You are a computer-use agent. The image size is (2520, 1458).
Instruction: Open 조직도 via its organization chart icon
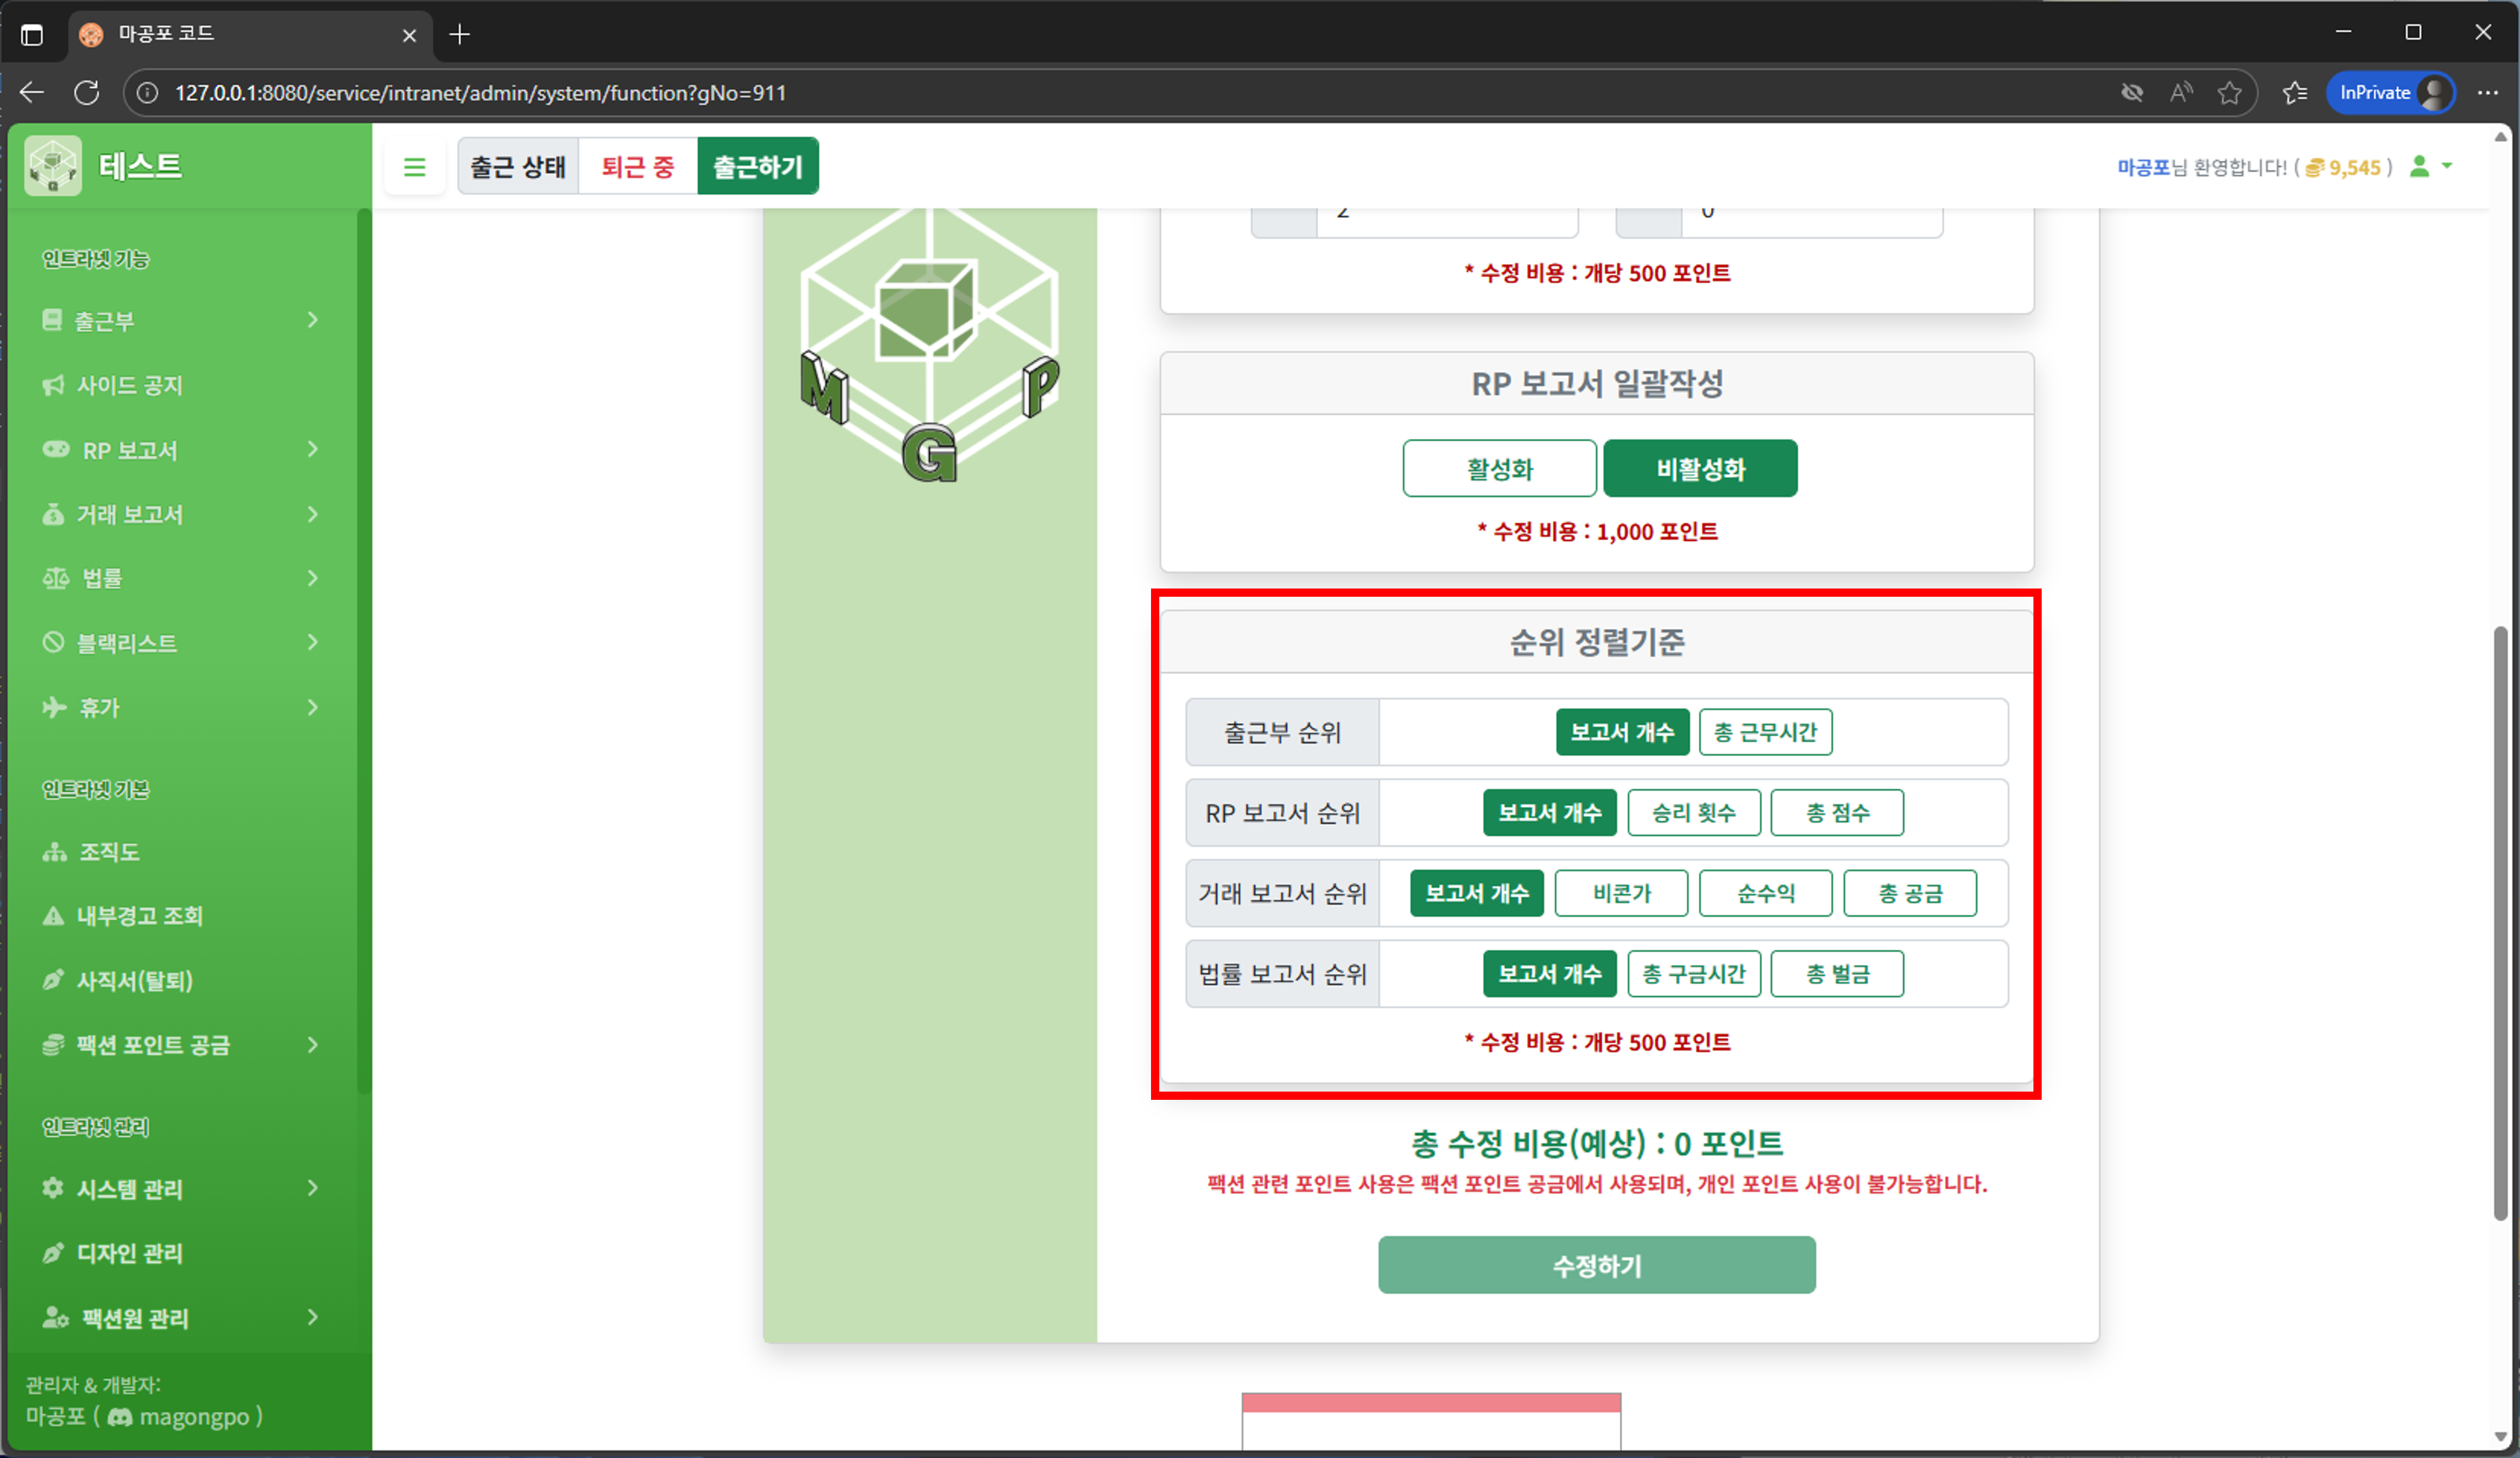pos(55,851)
